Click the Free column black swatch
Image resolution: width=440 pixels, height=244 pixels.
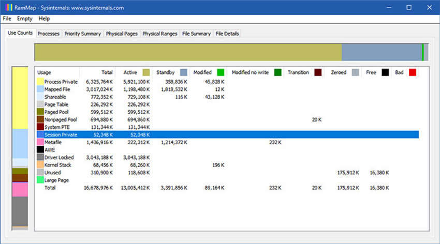tap(385, 72)
